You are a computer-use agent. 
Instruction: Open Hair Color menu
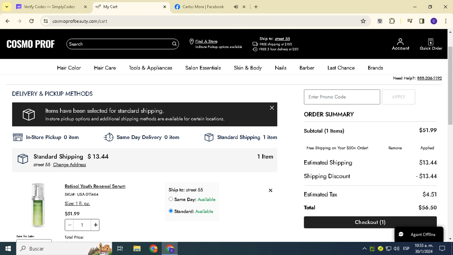pyautogui.click(x=69, y=68)
